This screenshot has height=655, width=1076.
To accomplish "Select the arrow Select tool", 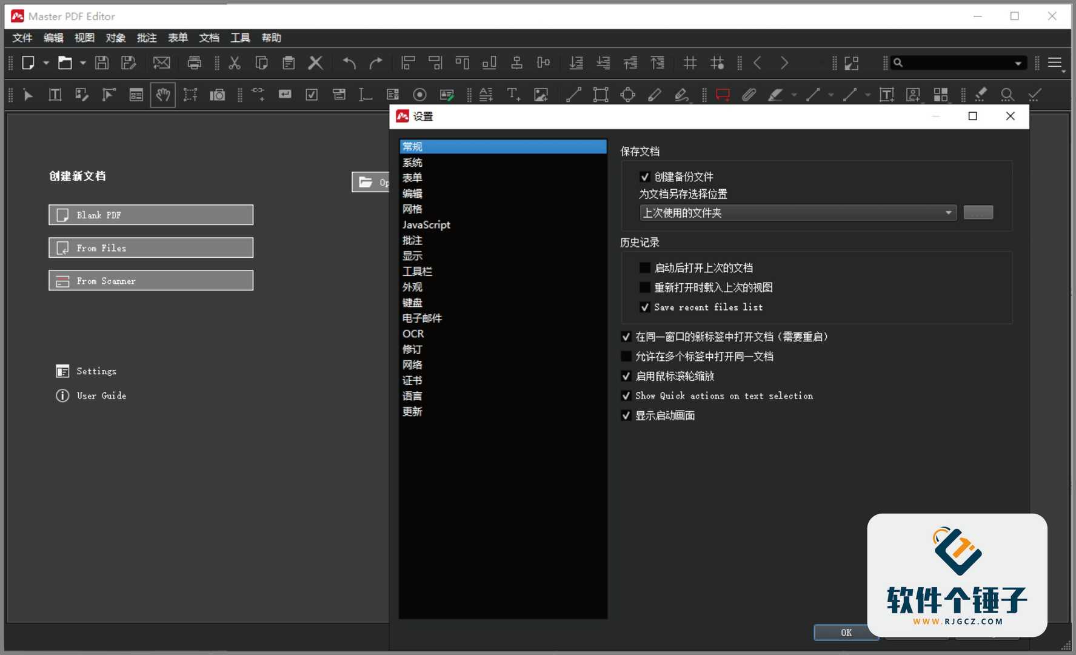I will tap(28, 95).
